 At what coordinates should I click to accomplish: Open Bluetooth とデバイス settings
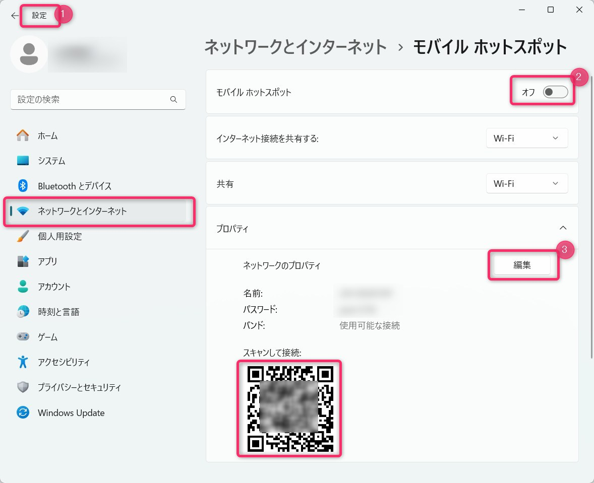tap(98, 186)
